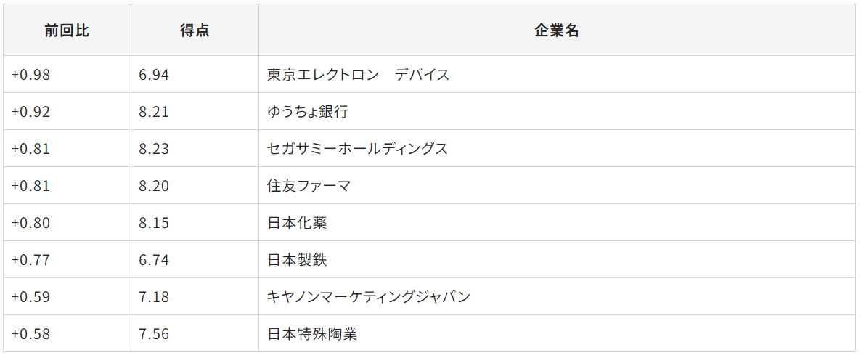Click the 7.56 score value
This screenshot has height=358, width=861.
click(154, 334)
